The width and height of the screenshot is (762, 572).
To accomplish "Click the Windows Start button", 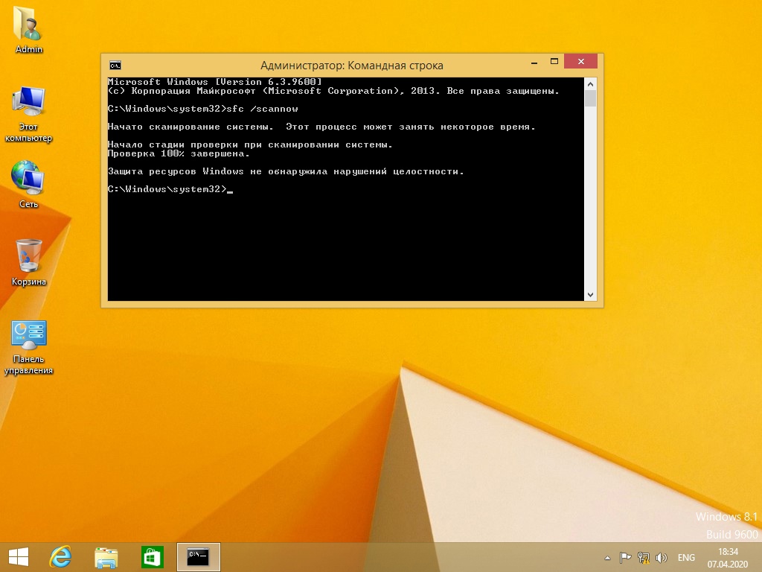I will (x=18, y=556).
